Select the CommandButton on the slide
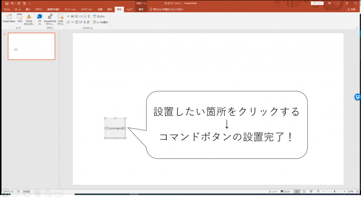361x197 pixels. 115,128
